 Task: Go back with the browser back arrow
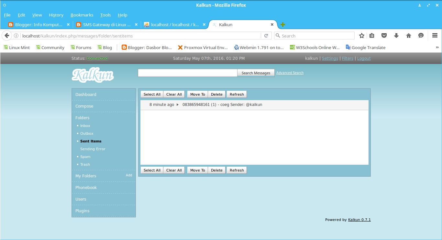pos(6,36)
